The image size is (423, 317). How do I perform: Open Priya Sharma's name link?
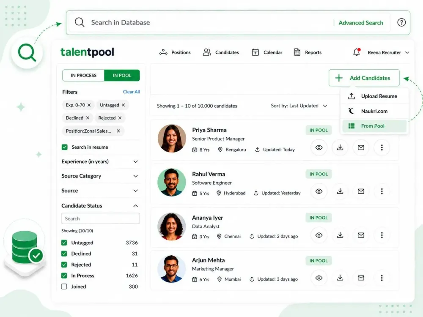click(x=209, y=130)
